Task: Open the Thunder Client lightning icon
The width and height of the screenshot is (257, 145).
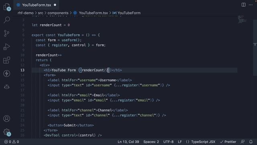Action: (6, 73)
